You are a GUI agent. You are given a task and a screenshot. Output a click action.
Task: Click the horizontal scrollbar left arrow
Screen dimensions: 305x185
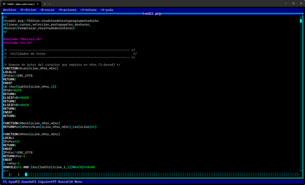24,175
